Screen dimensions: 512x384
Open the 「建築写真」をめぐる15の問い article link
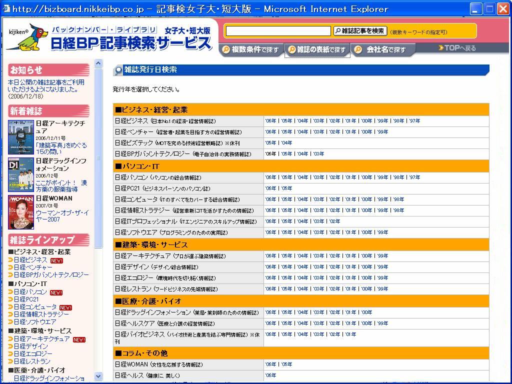(x=61, y=148)
